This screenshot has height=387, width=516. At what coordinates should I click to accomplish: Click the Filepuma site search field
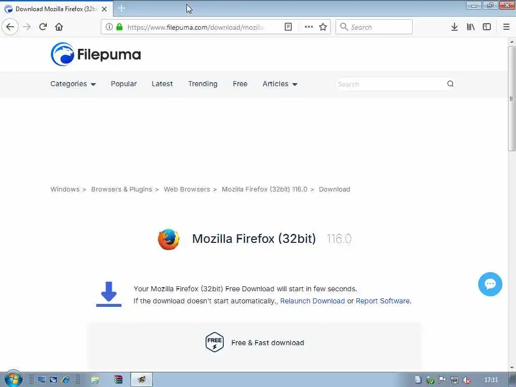390,84
